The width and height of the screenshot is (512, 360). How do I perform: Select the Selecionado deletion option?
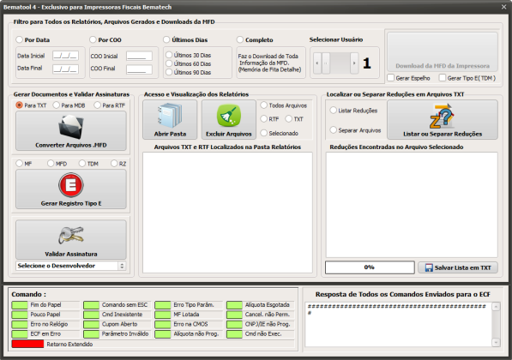click(x=264, y=133)
